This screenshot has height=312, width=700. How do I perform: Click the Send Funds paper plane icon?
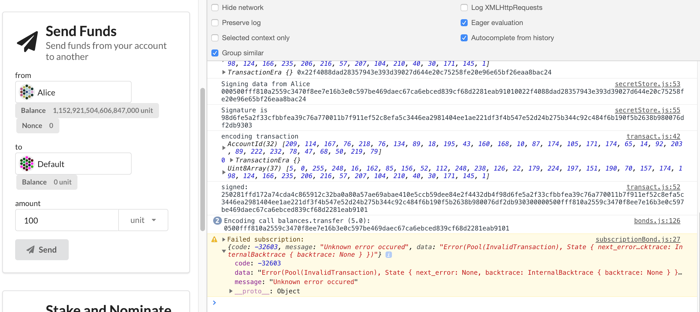(28, 42)
